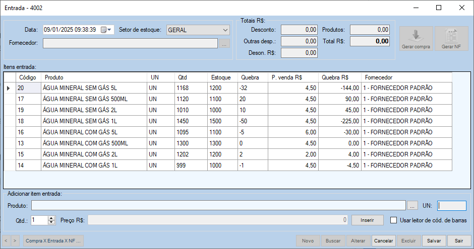Click the Produto search ellipsis button

click(x=412, y=206)
